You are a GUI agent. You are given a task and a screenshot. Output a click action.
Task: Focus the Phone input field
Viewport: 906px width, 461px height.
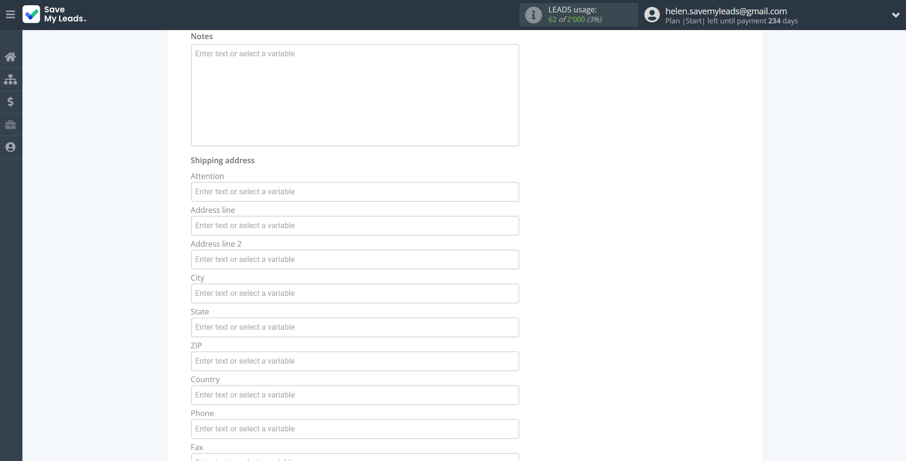[x=355, y=429]
